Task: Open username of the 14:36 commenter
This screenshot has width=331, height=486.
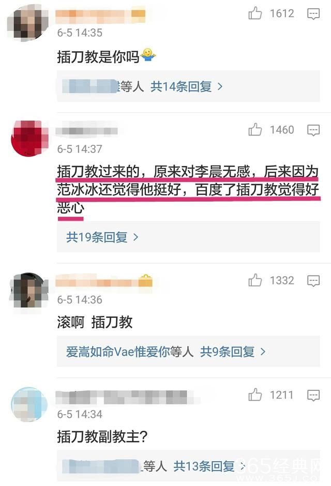Action: 104,282
